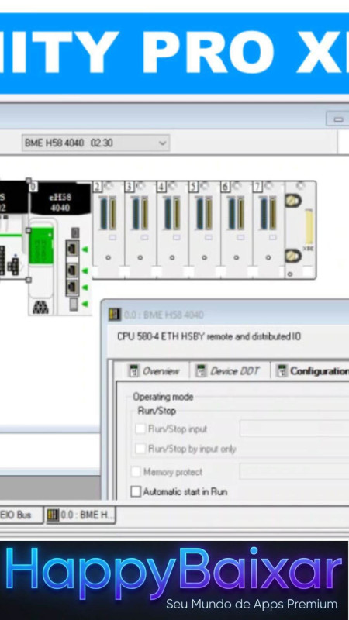Viewport: 349px width, 620px height.
Task: Toggle the Run/Stop input checkbox
Action: [x=140, y=429]
